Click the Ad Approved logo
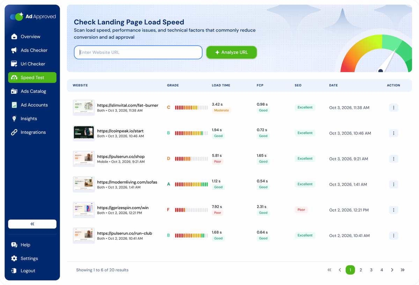Screen dimensions: 419x285 [33, 16]
